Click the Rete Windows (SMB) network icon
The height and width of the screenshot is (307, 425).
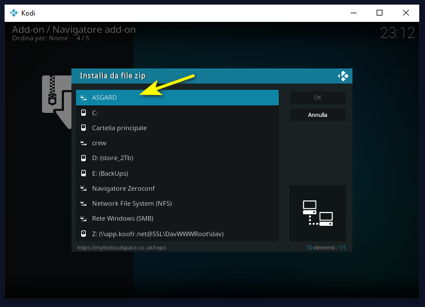[x=84, y=218]
